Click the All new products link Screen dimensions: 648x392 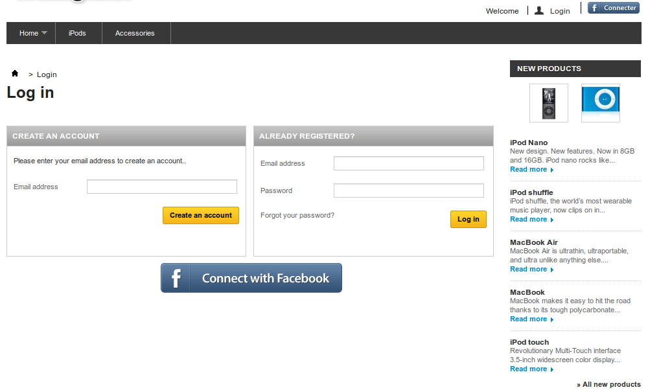(x=608, y=385)
